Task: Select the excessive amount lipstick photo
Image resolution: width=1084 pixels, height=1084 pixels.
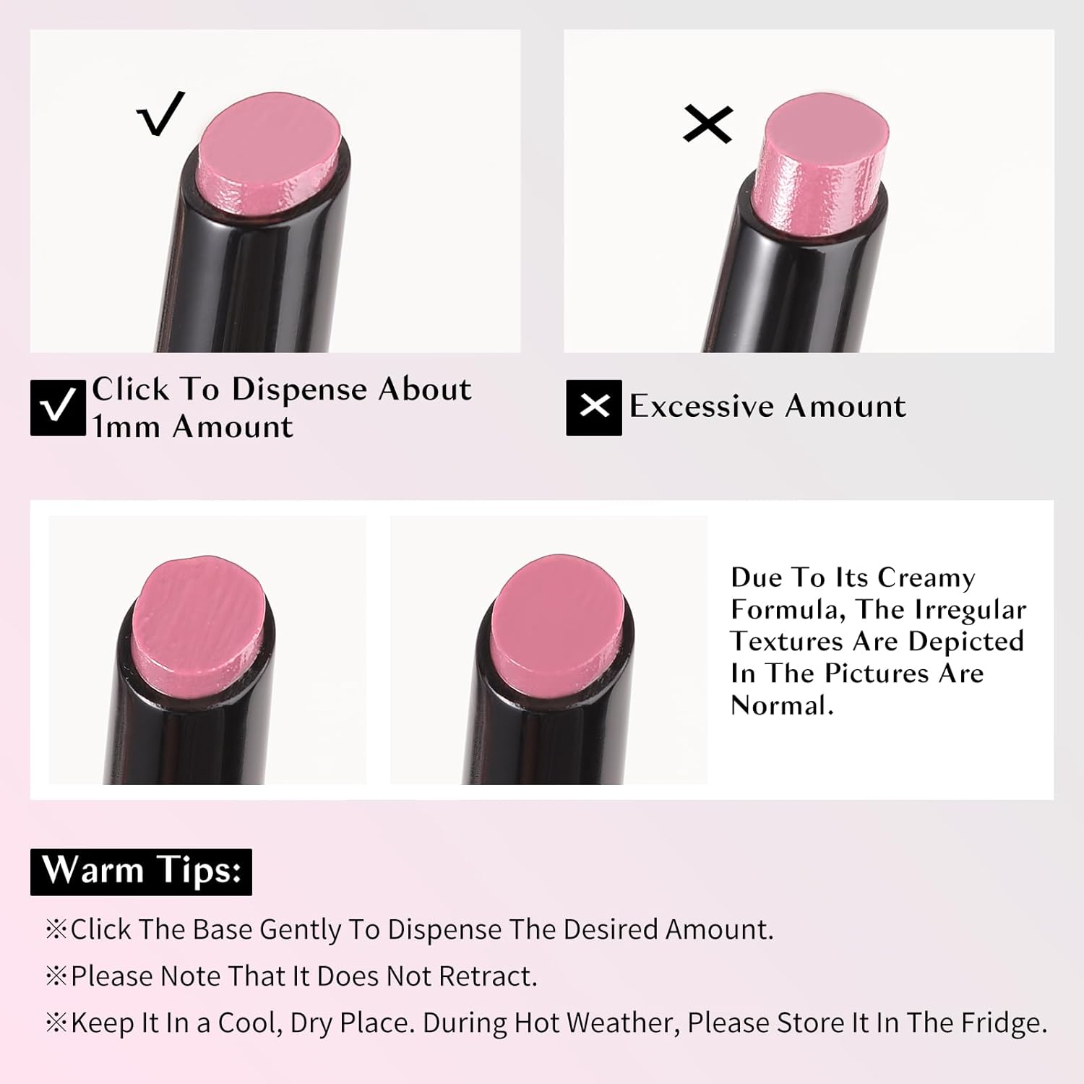Action: click(x=809, y=191)
